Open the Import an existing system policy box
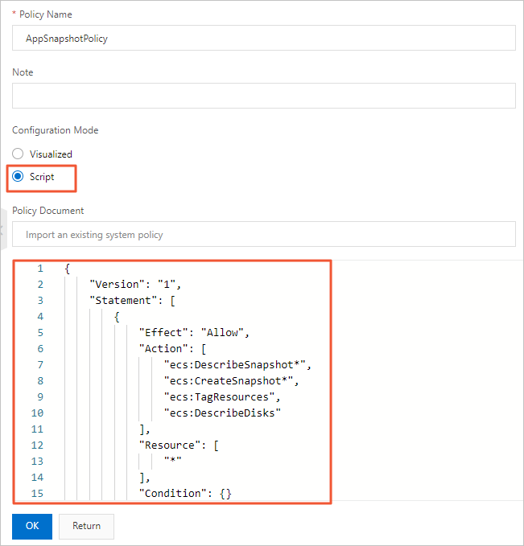Screen dimensions: 524x546 pyautogui.click(x=263, y=235)
